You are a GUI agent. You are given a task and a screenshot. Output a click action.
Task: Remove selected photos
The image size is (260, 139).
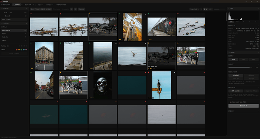click(x=82, y=9)
